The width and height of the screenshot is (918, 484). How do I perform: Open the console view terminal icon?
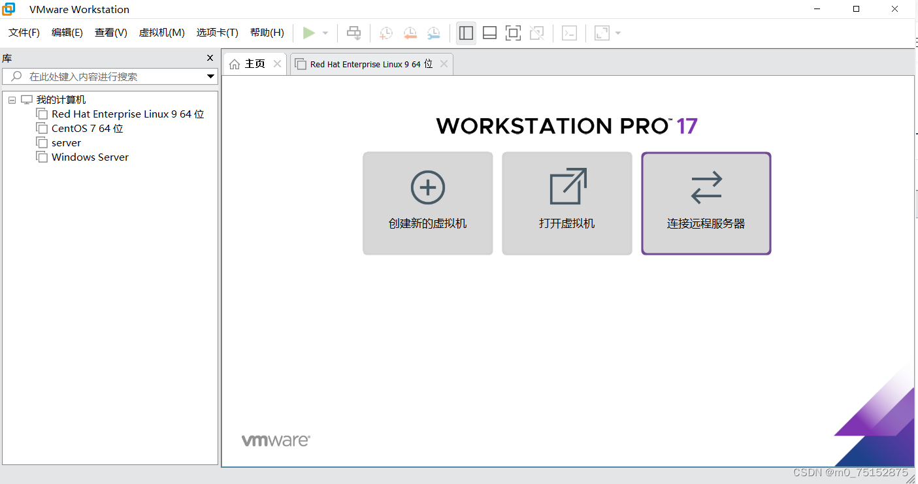(x=569, y=33)
